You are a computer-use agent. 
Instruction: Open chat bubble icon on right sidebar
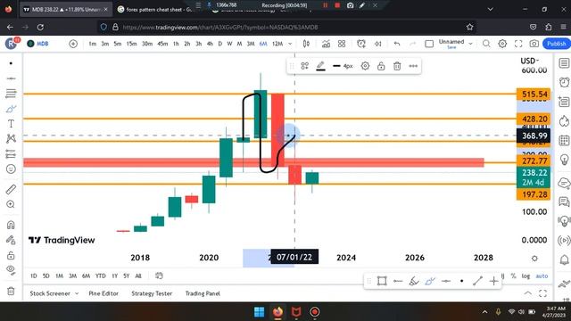pos(564,202)
